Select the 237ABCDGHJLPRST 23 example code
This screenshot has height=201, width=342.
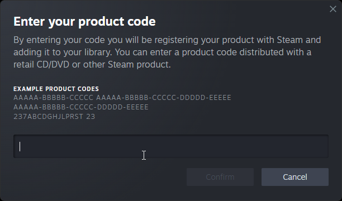[54, 117]
